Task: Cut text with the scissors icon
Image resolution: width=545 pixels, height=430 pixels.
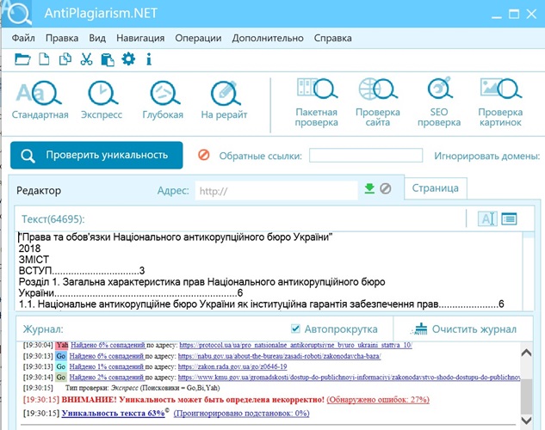Action: tap(86, 59)
